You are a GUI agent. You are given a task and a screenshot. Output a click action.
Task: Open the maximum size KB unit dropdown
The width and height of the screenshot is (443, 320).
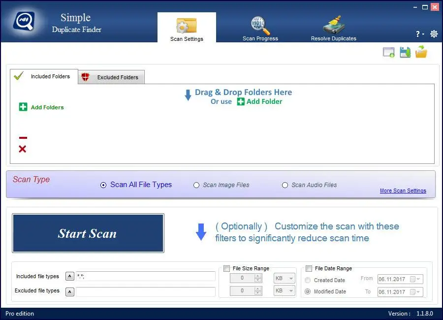point(284,290)
